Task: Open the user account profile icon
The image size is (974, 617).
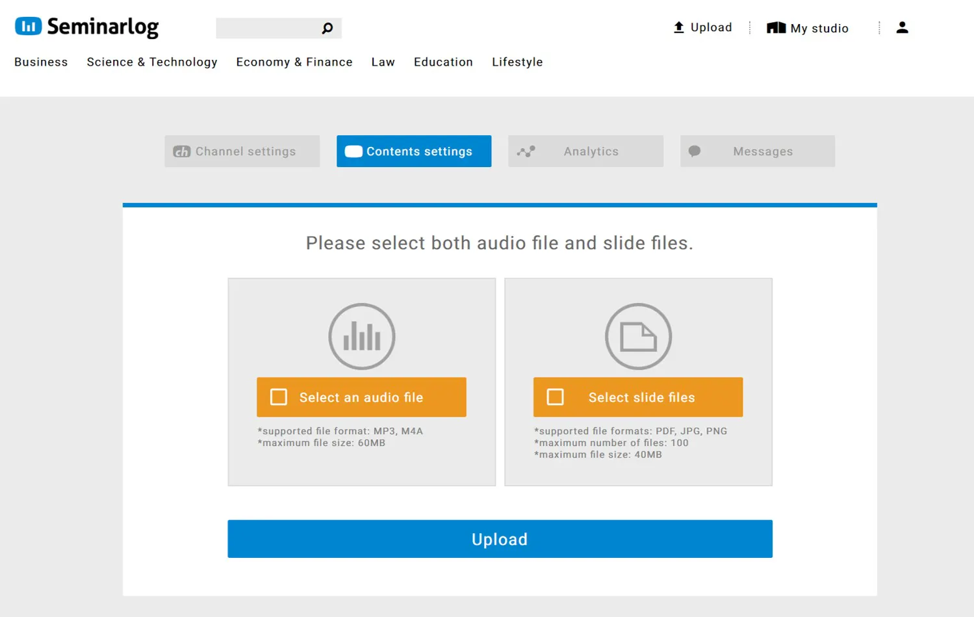Action: click(902, 27)
